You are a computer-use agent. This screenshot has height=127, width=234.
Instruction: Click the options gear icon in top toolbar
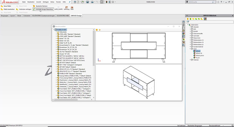click(x=113, y=2)
